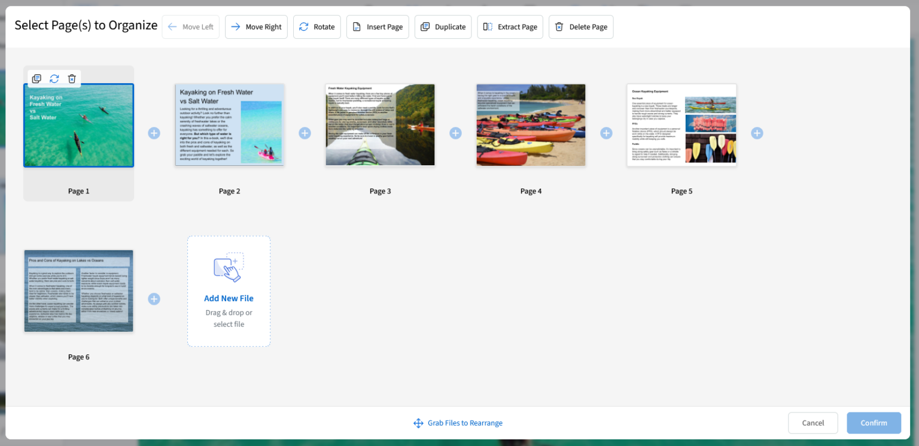Select the Page 5 thumbnail
This screenshot has width=919, height=446.
coord(682,125)
